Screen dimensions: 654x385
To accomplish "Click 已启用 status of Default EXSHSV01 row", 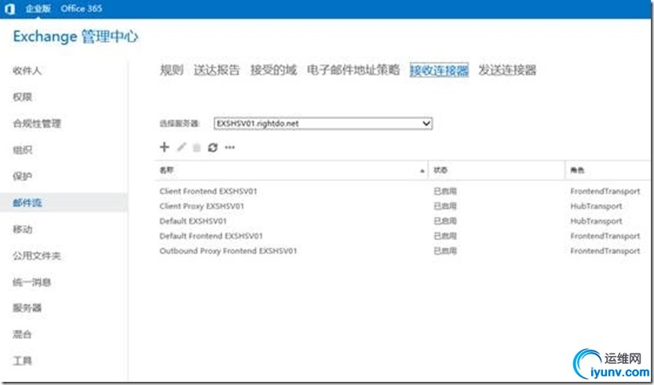I will click(445, 221).
